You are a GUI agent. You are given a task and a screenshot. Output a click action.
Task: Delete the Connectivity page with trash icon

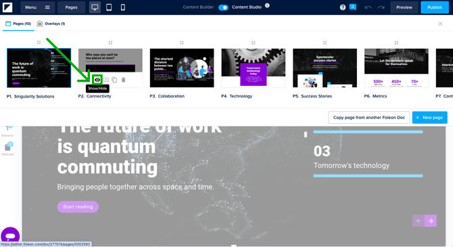click(x=123, y=80)
